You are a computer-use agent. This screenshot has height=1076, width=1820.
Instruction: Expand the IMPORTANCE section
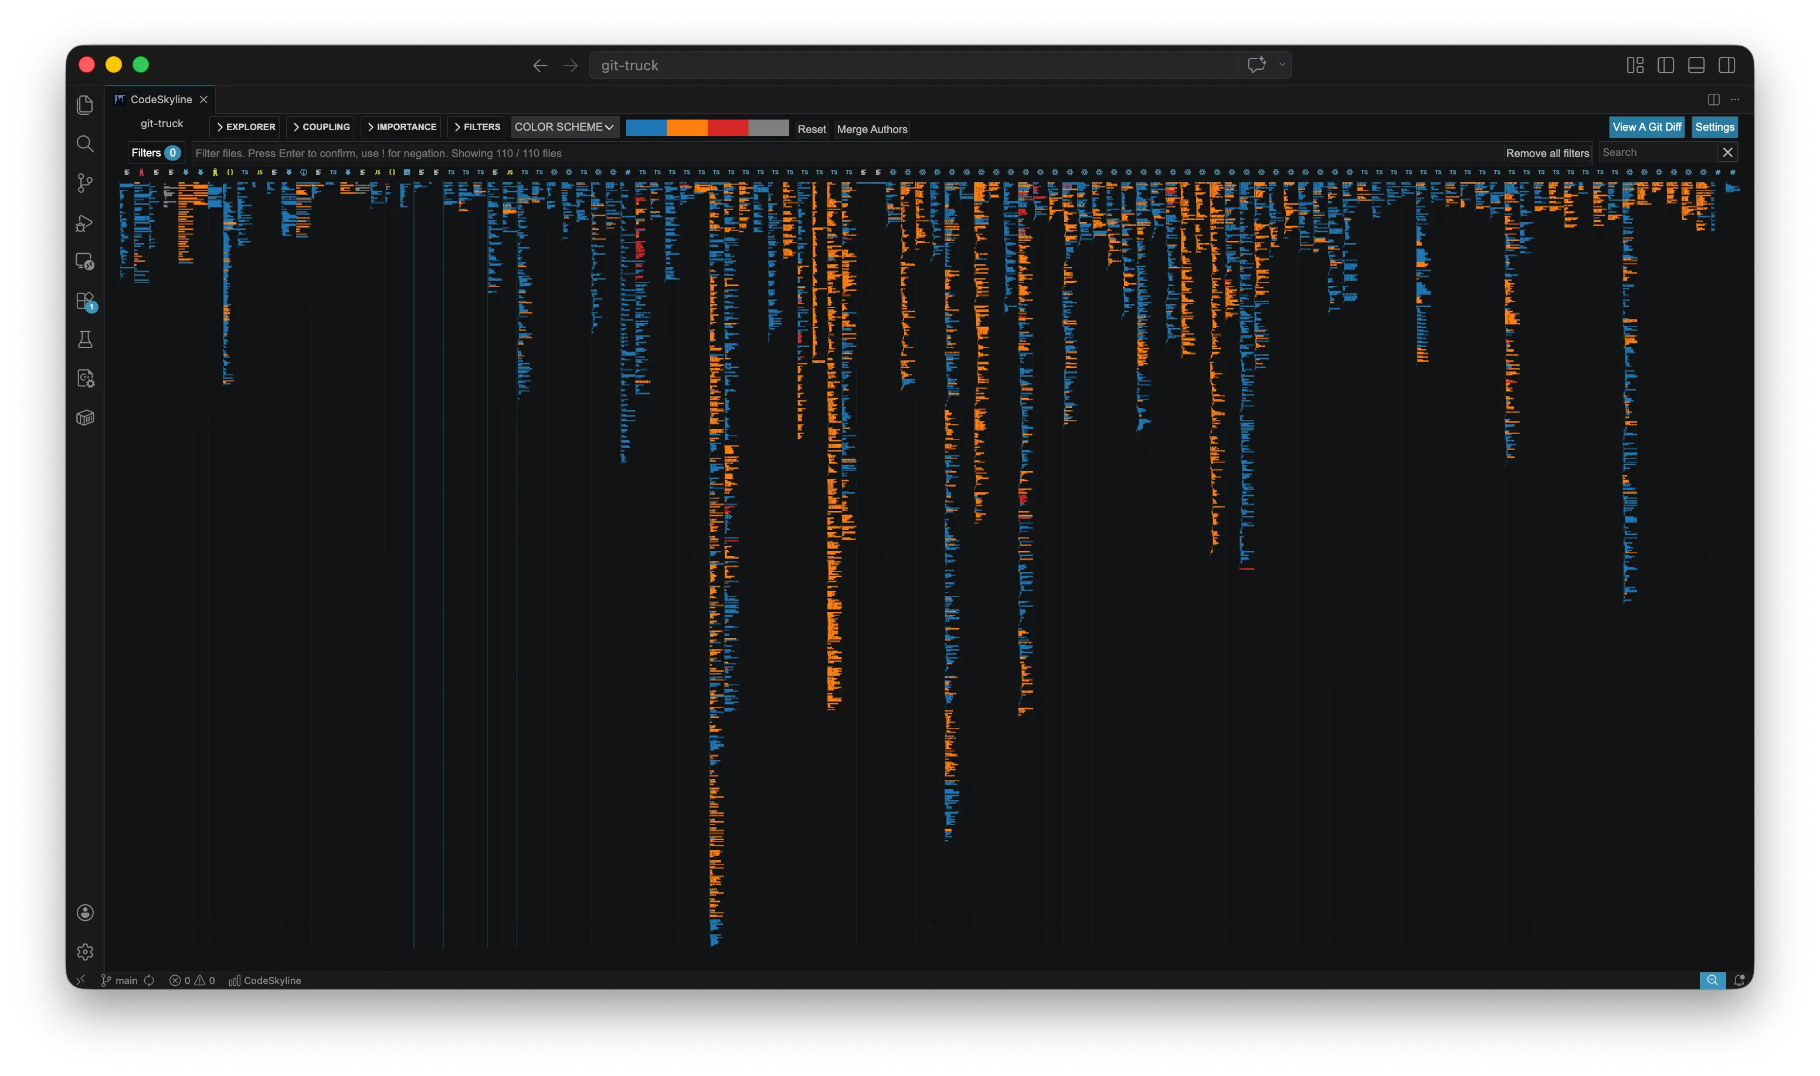401,127
